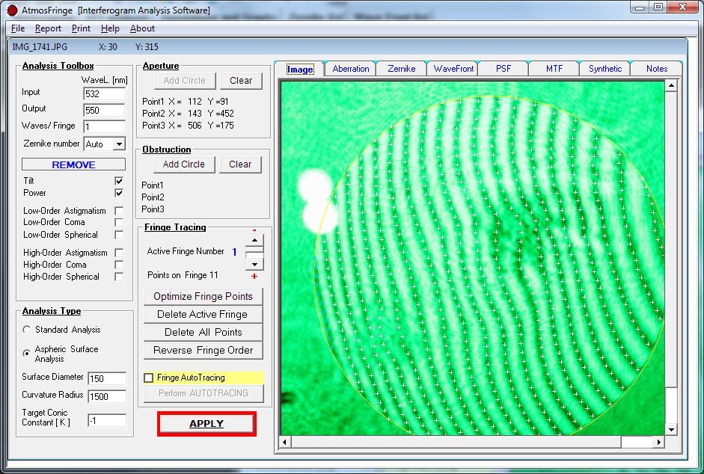Click Add Circle in Obstruction section
The image size is (704, 474).
[184, 164]
